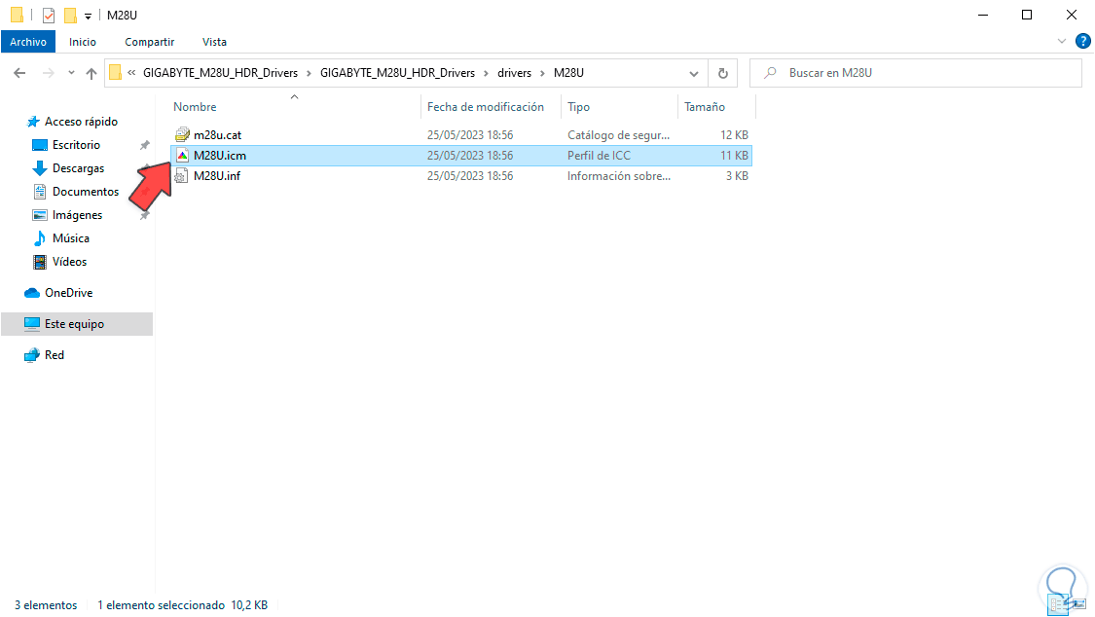Click the M28U.inf file icon

click(181, 176)
